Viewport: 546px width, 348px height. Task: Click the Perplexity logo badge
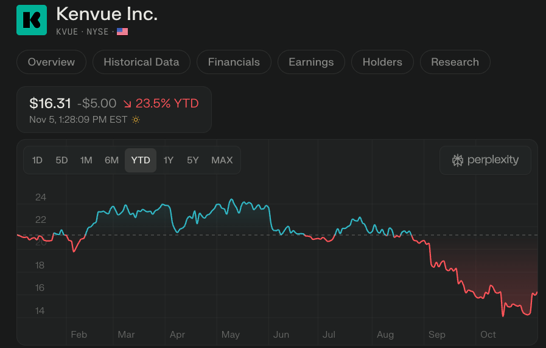tap(485, 160)
